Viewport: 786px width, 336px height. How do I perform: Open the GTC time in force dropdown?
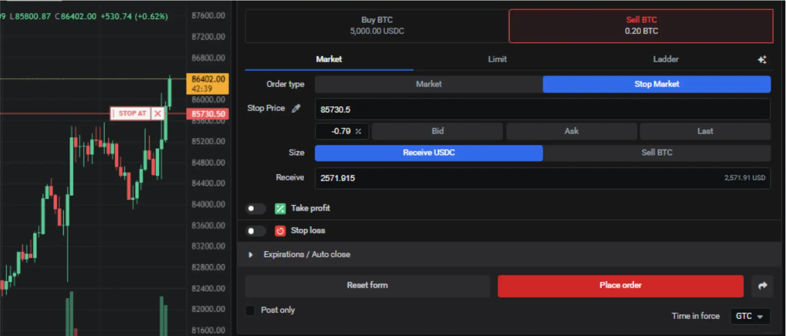click(750, 316)
